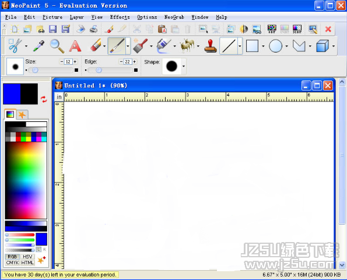Switch to CMYK color mode
Image resolution: width=347 pixels, height=280 pixels.
(x=12, y=262)
